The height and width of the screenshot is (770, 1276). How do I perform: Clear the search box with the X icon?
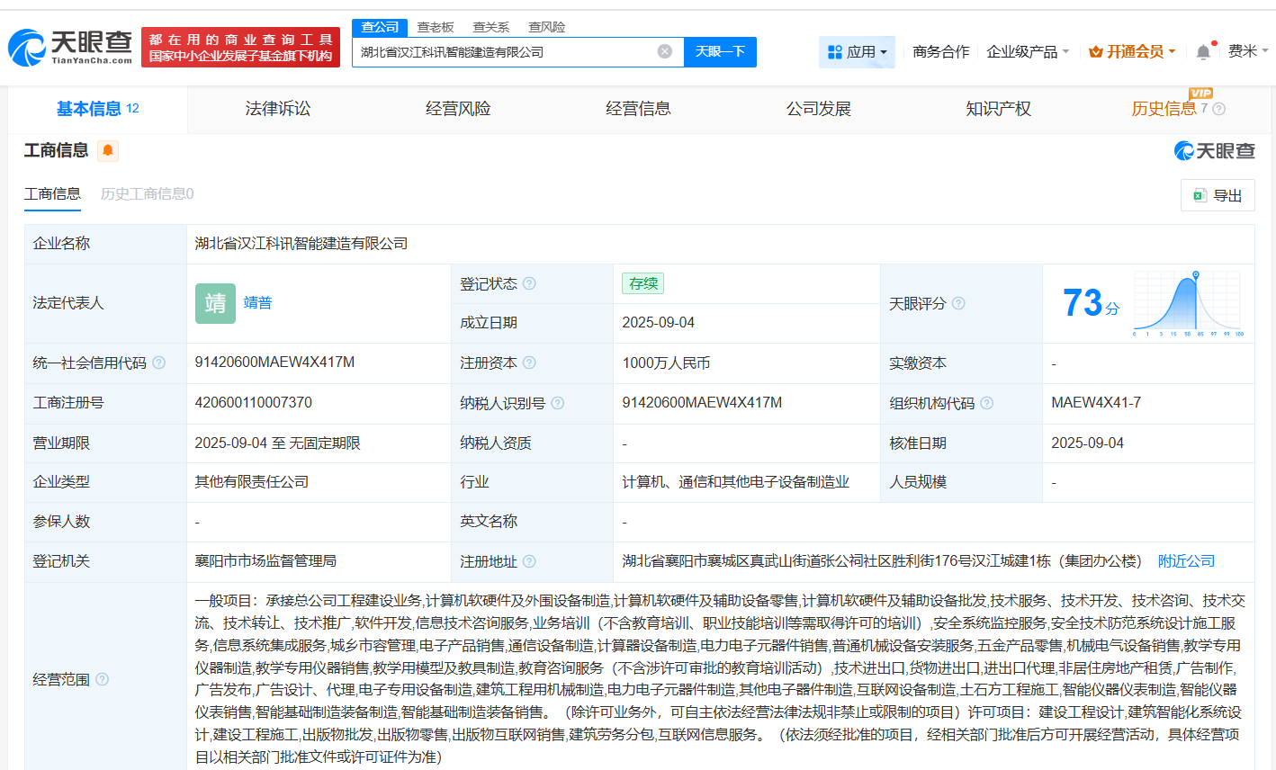[664, 51]
